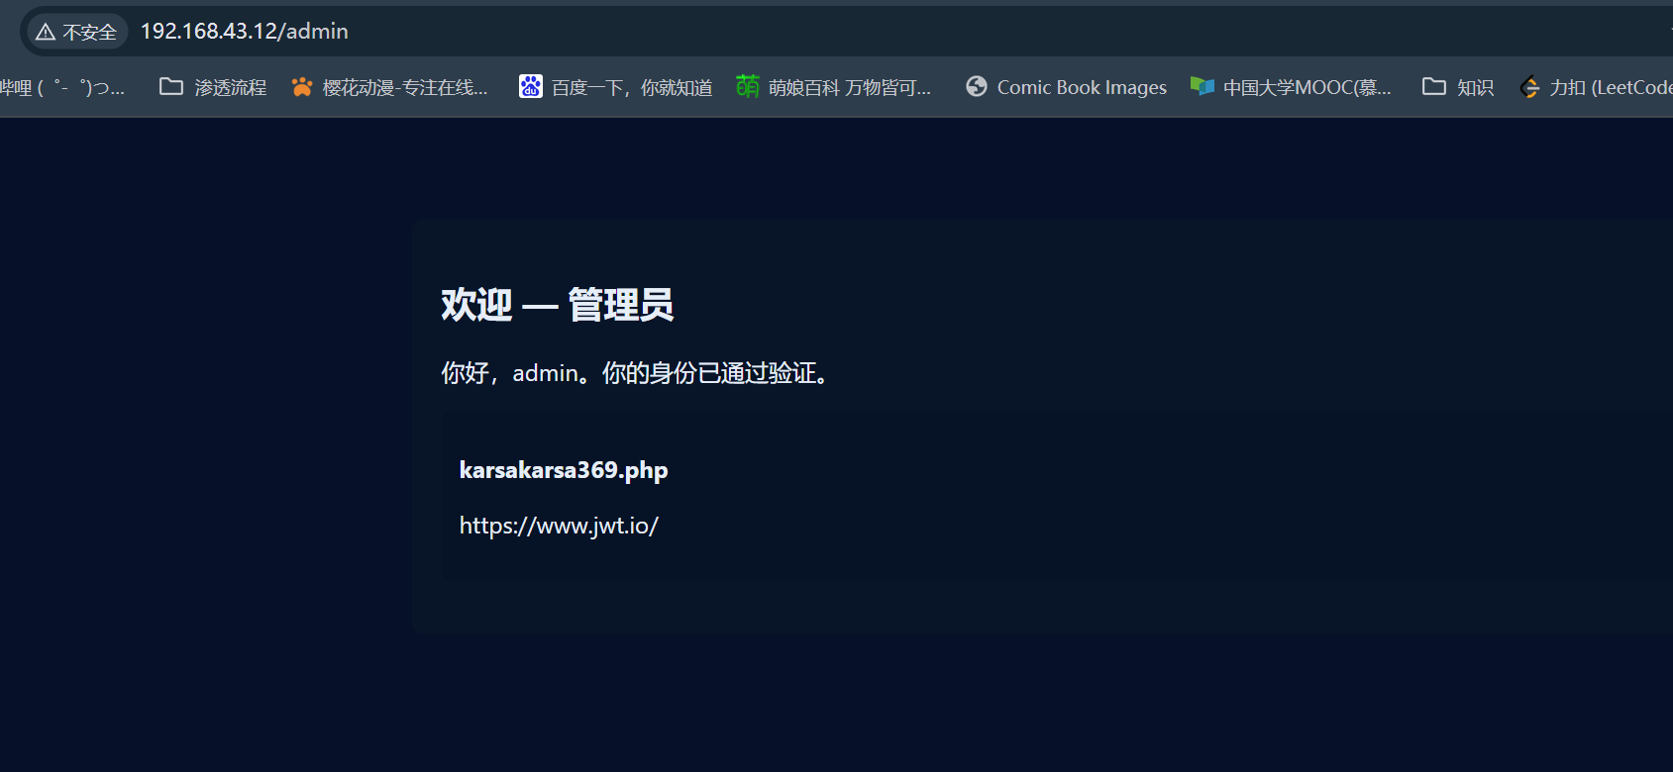
Task: Expand the 渗透流程 folder label
Action: pyautogui.click(x=231, y=87)
